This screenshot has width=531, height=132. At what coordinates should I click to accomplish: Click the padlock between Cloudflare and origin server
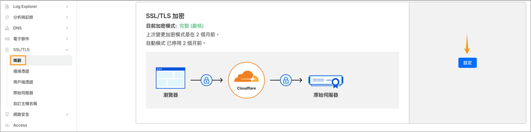pos(286,80)
